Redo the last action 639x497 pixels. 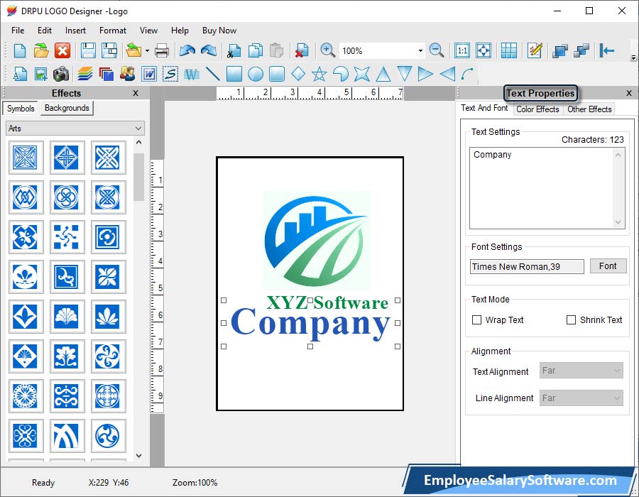pos(209,51)
